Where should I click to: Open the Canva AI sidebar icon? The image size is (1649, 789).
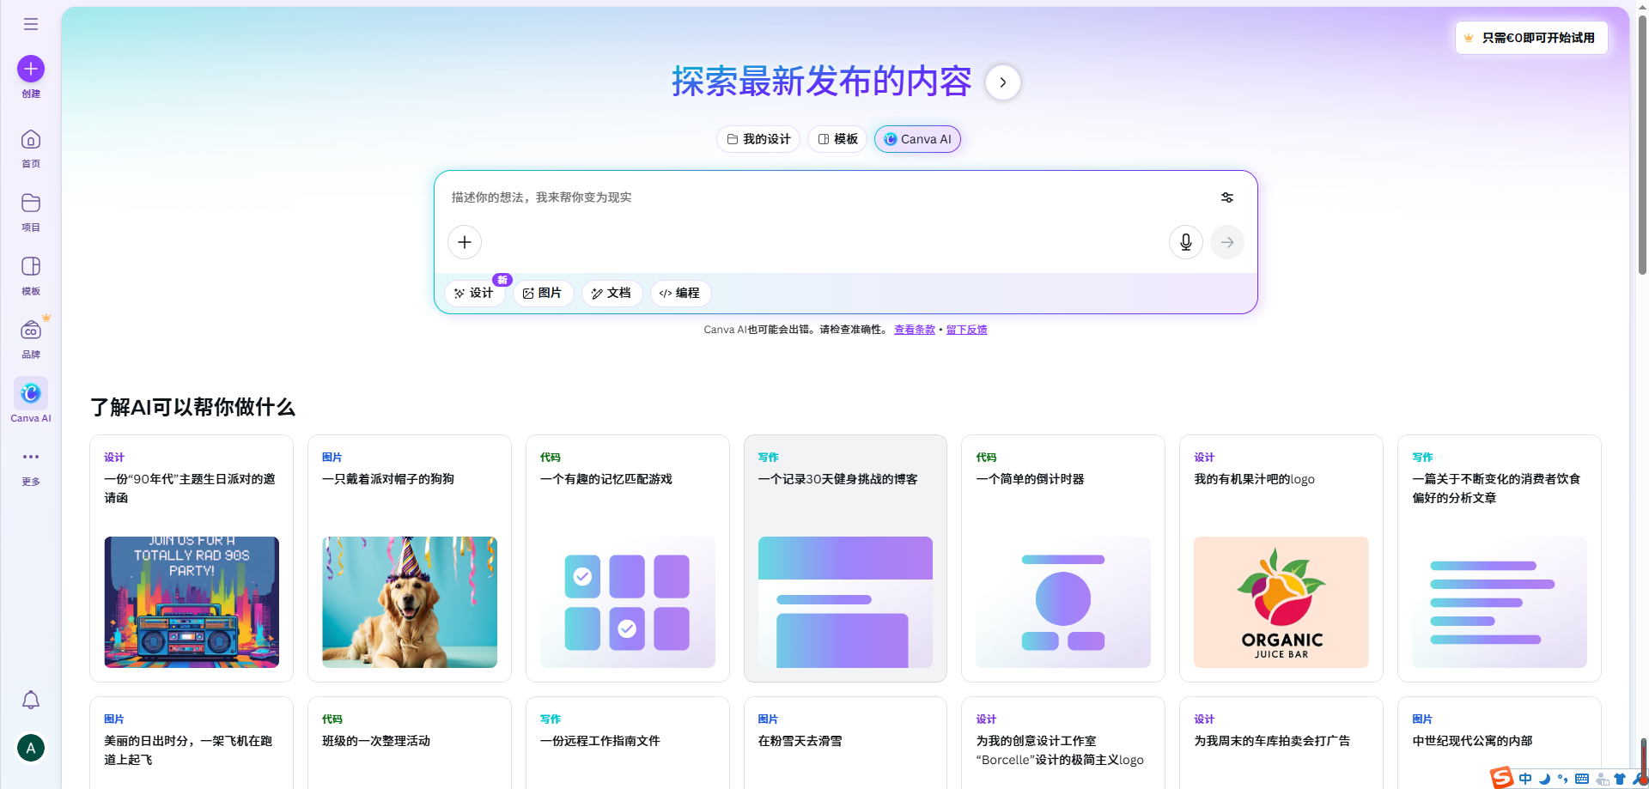click(30, 393)
